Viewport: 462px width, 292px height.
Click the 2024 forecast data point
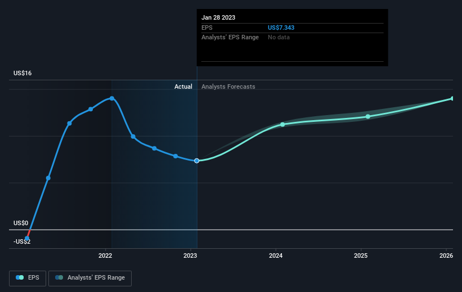pos(282,125)
